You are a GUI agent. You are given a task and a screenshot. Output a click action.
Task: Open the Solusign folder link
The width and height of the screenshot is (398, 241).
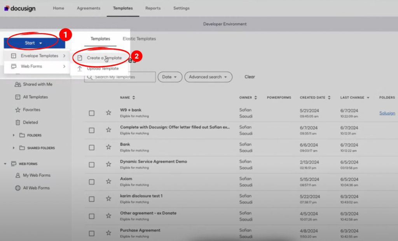click(x=387, y=113)
